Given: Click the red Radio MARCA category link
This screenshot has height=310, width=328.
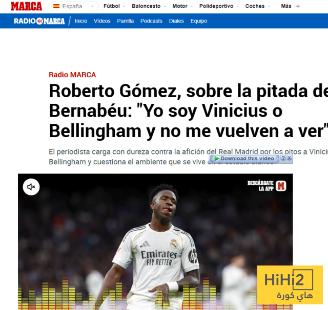Looking at the screenshot, I should click(72, 75).
